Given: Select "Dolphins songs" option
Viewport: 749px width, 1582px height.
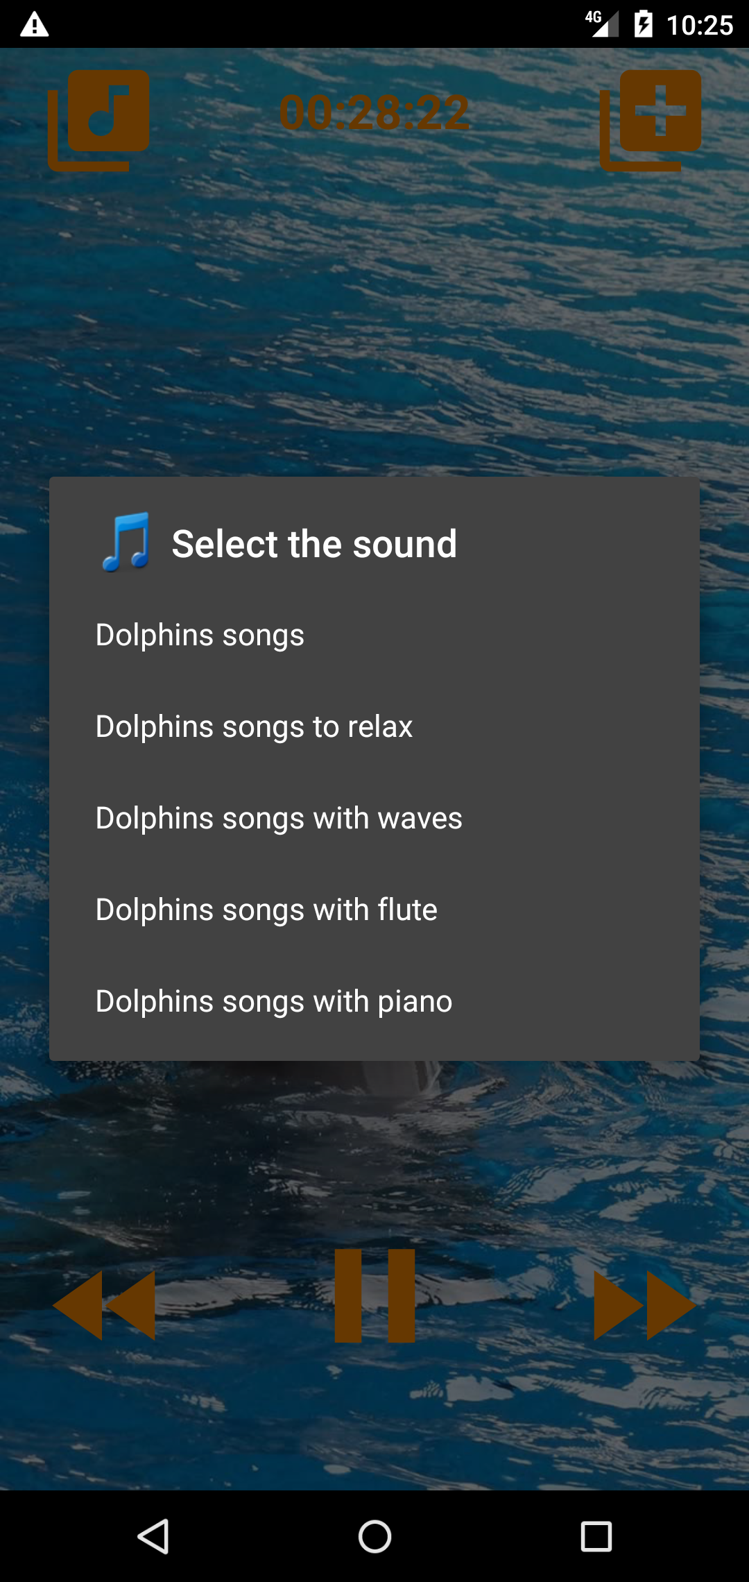Looking at the screenshot, I should point(200,635).
